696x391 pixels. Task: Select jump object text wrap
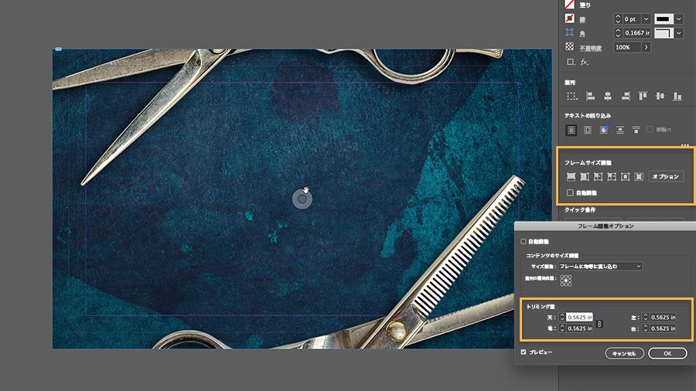620,130
